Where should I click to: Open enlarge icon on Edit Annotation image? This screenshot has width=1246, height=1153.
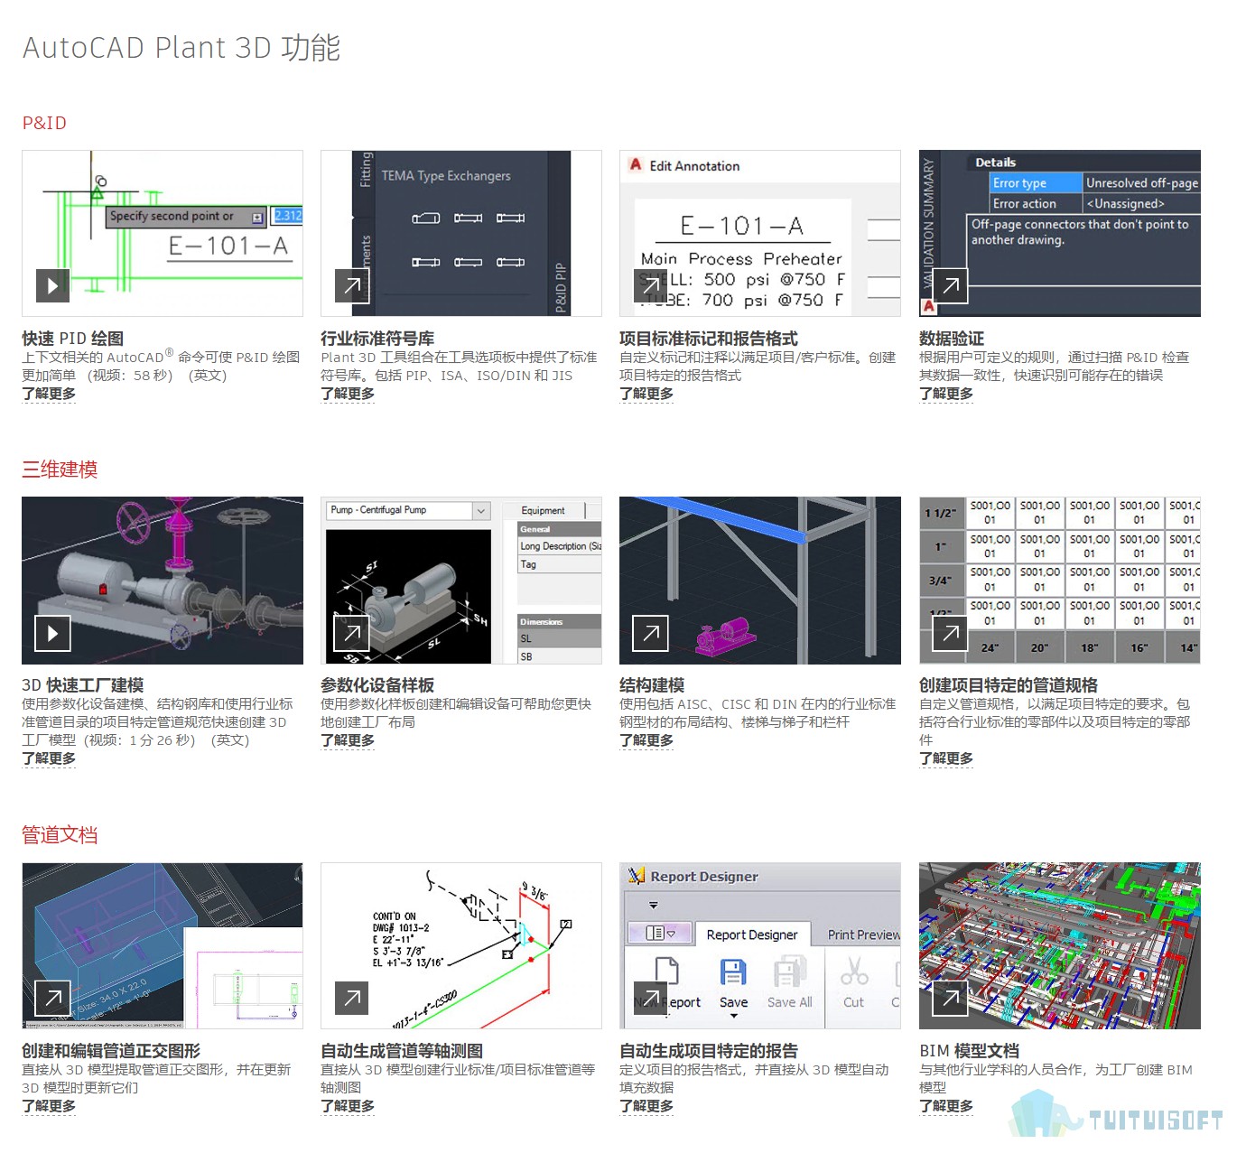click(x=650, y=285)
